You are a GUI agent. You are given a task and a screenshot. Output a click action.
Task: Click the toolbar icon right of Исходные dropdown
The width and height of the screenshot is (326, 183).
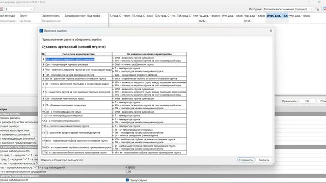(x=317, y=9)
